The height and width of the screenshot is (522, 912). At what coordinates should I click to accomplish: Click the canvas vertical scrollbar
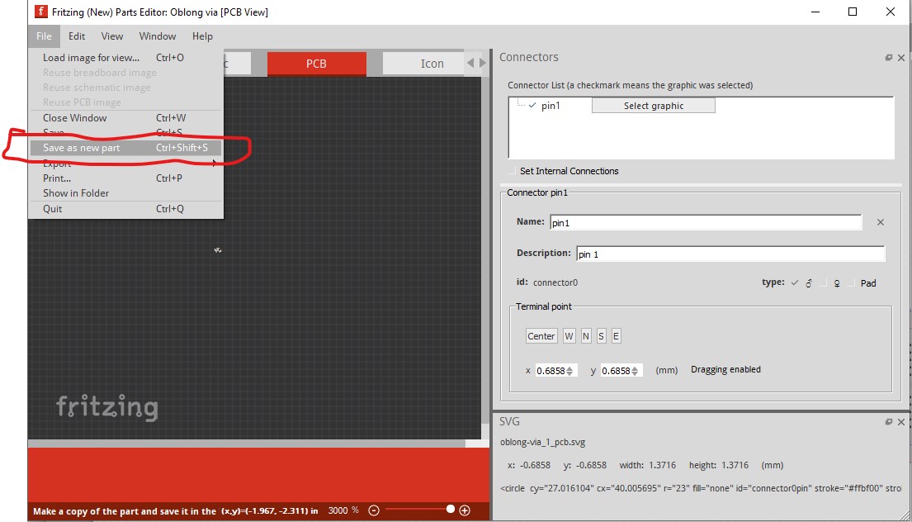pos(485,249)
